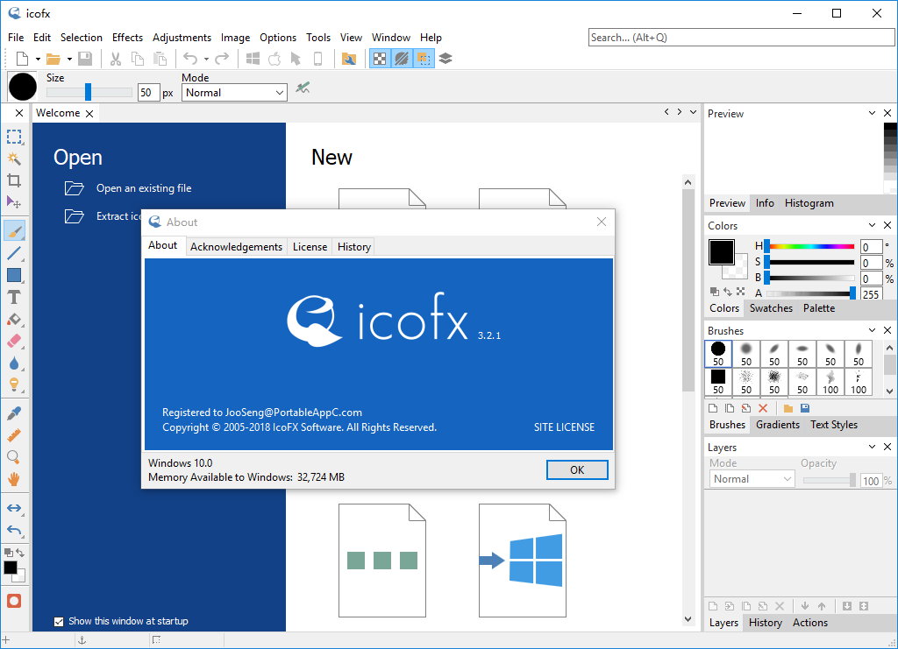Click Open an existing file link

[x=144, y=188]
